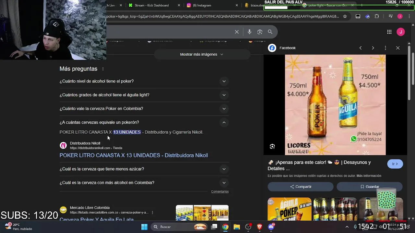415x233 pixels.
Task: Expand '¿Cuál es la cerveza que tiene menos azúcar?'
Action: coord(144,169)
